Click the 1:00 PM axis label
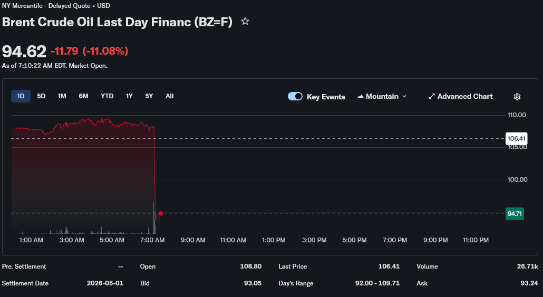 [274, 240]
